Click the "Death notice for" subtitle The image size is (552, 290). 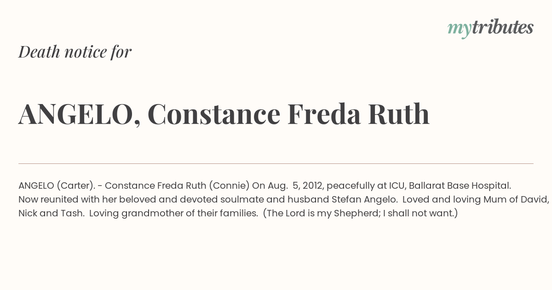click(x=75, y=52)
